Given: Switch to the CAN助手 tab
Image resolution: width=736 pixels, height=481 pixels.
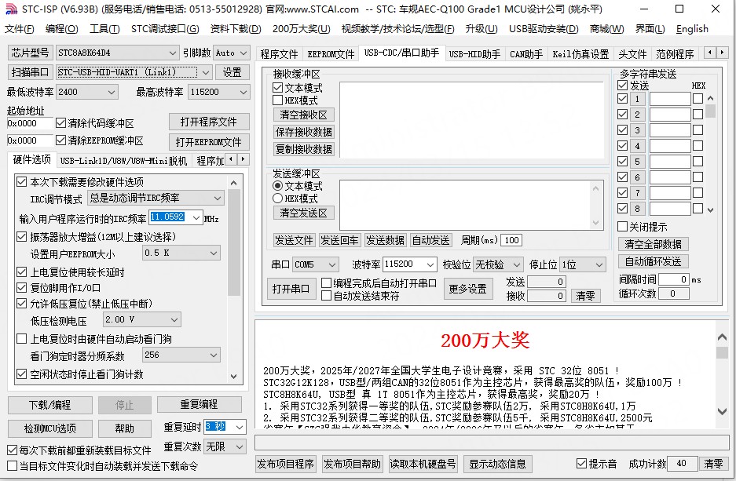Looking at the screenshot, I should point(526,54).
